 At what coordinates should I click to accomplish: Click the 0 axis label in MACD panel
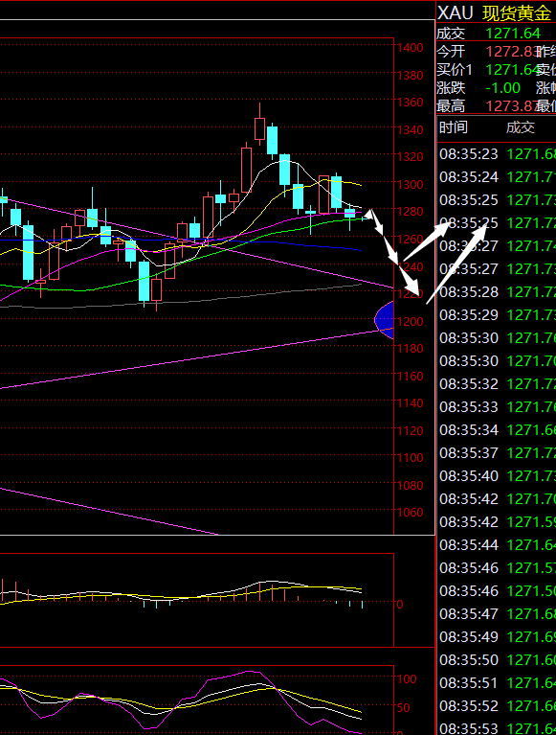(400, 604)
